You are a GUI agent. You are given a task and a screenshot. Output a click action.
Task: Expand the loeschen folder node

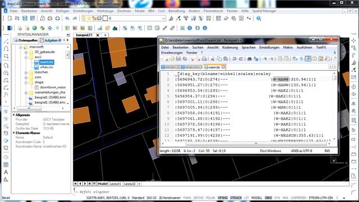point(26,72)
